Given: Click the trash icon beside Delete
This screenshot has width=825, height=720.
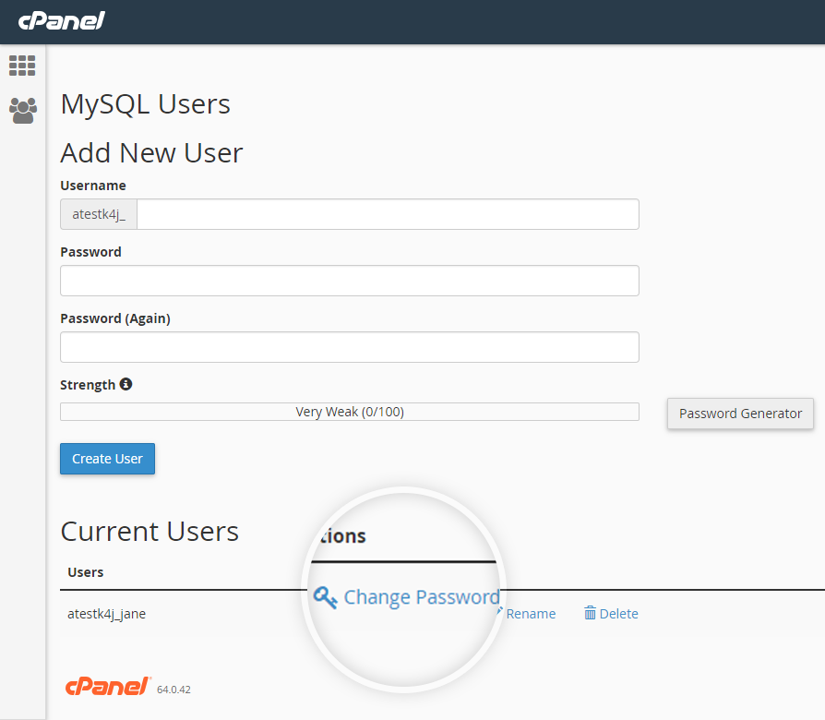Looking at the screenshot, I should pos(590,613).
